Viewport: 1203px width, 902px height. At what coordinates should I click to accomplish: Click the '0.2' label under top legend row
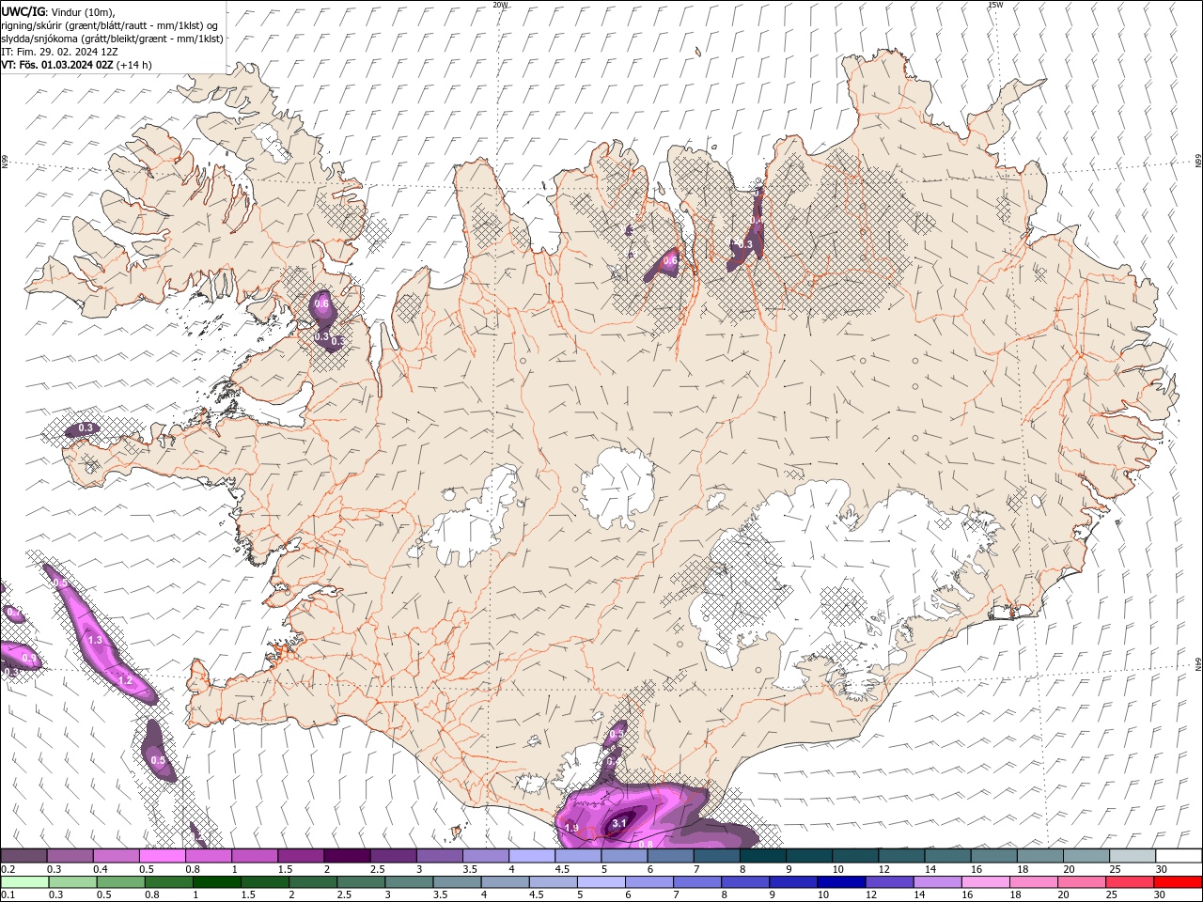coord(8,869)
